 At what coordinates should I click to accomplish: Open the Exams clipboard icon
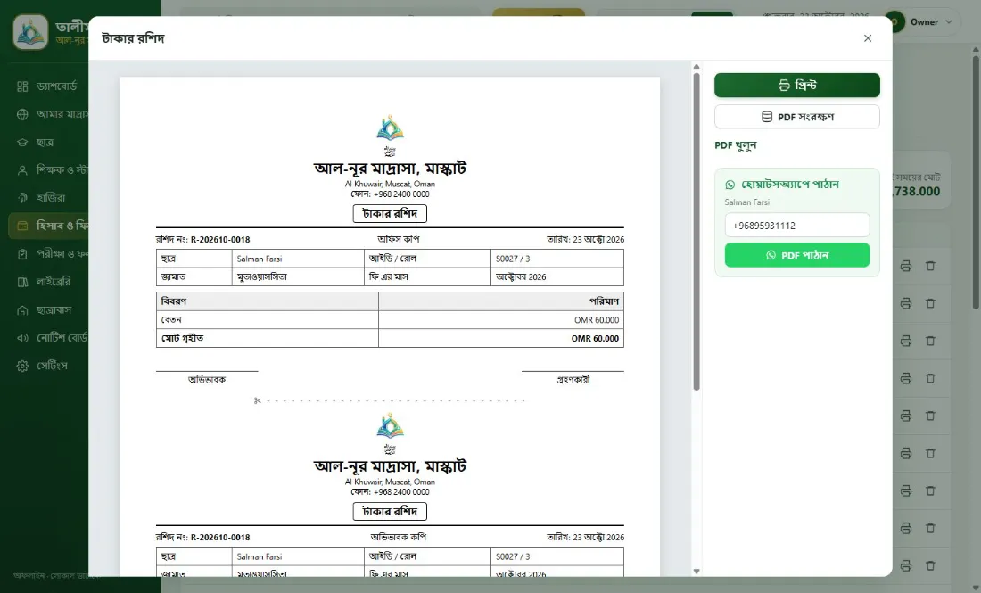(22, 254)
